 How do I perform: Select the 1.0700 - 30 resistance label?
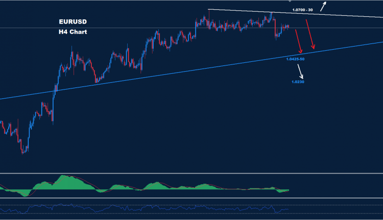pos(302,10)
